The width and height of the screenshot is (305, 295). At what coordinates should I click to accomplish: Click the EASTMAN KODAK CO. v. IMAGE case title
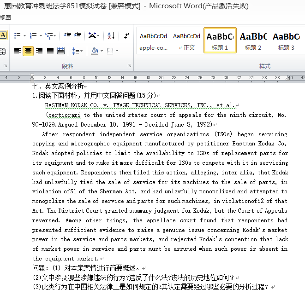click(x=140, y=105)
